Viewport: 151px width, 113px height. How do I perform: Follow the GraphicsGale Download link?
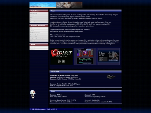(x=88, y=100)
